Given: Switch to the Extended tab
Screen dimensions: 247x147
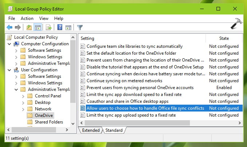Looking at the screenshot, I should (91, 130).
